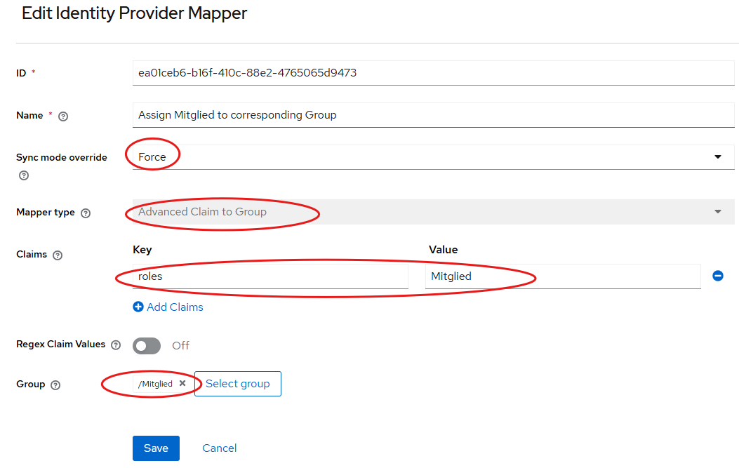Open Sync mode override dropdown arrow
This screenshot has width=739, height=468.
coord(717,157)
